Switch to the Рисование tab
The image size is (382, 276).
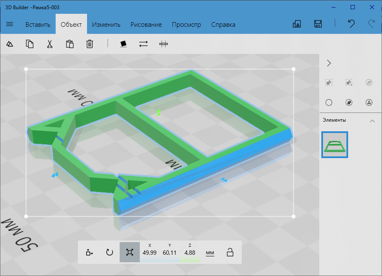pos(146,24)
